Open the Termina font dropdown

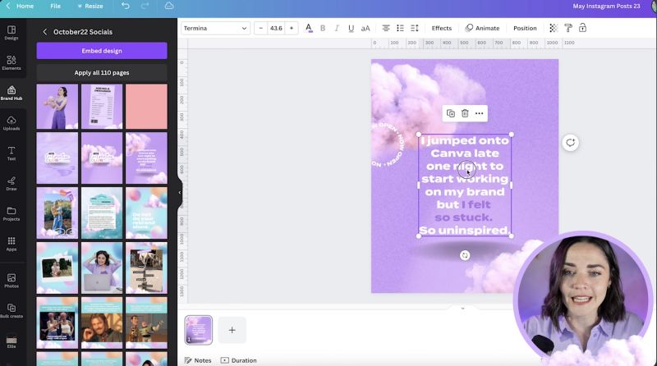[215, 28]
